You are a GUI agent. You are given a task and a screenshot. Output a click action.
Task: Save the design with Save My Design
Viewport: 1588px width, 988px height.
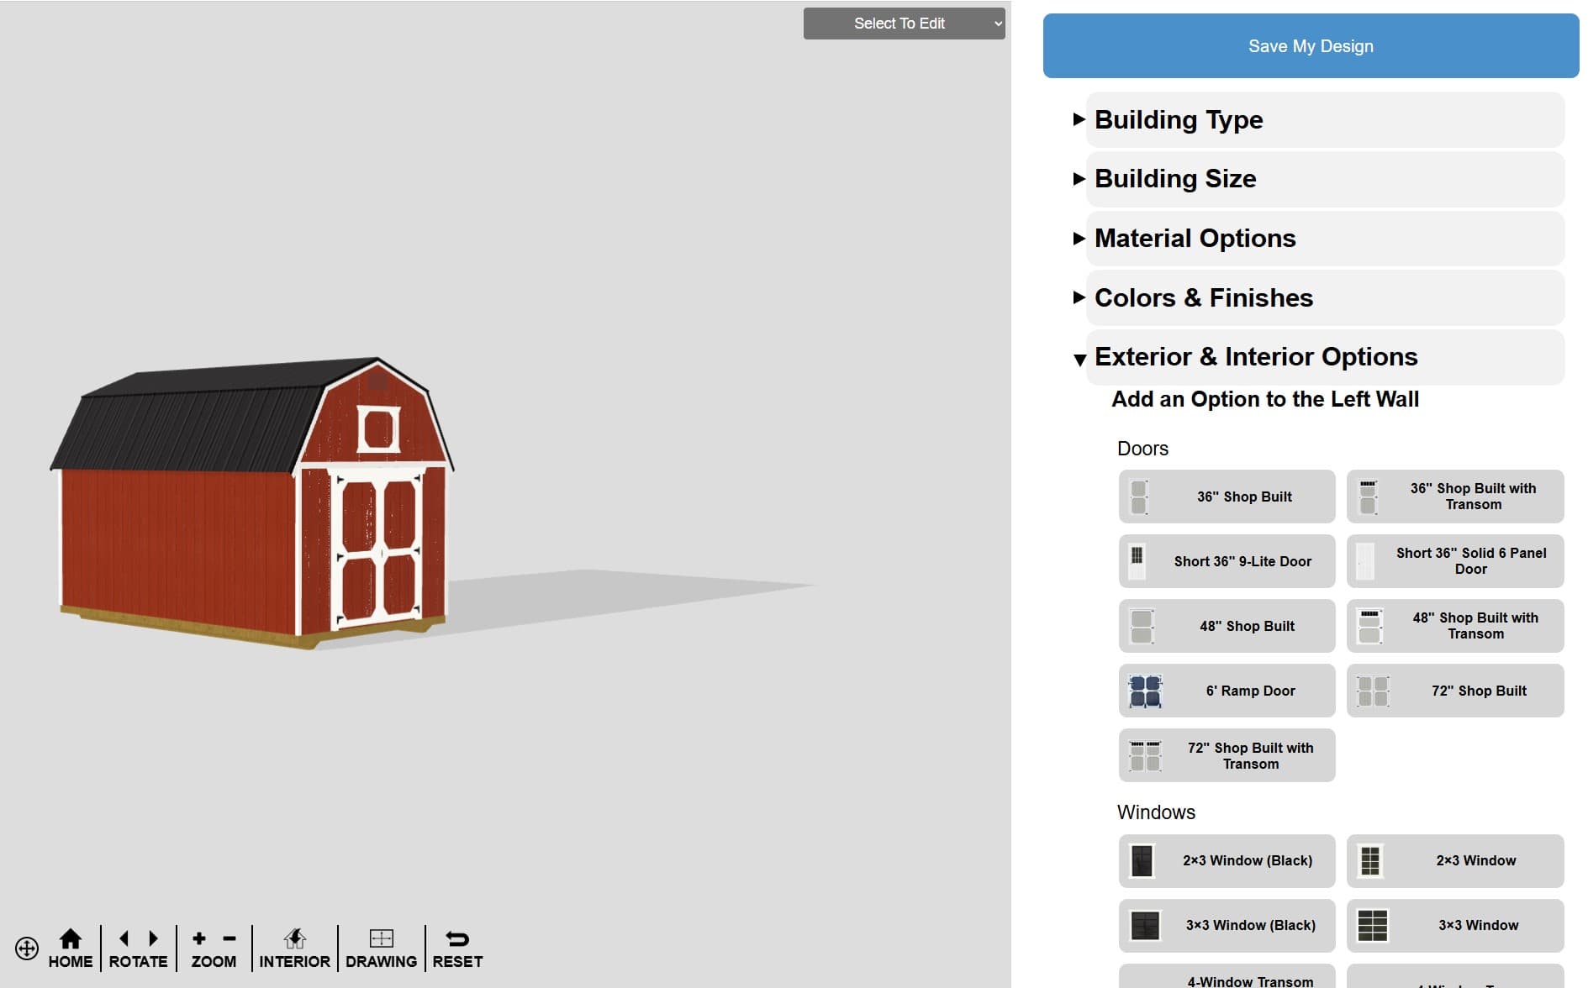[1311, 46]
